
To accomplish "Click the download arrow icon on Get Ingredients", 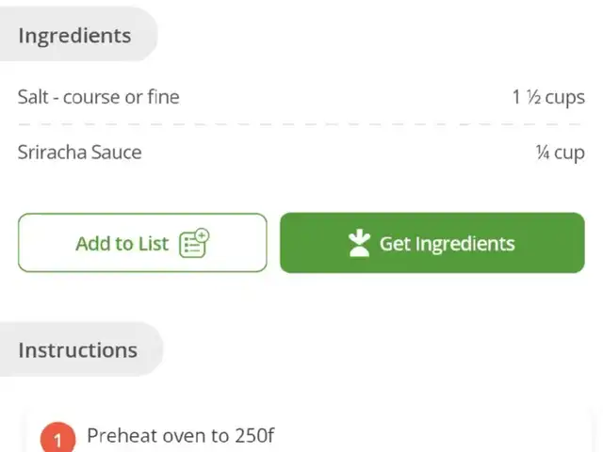I will click(x=358, y=243).
